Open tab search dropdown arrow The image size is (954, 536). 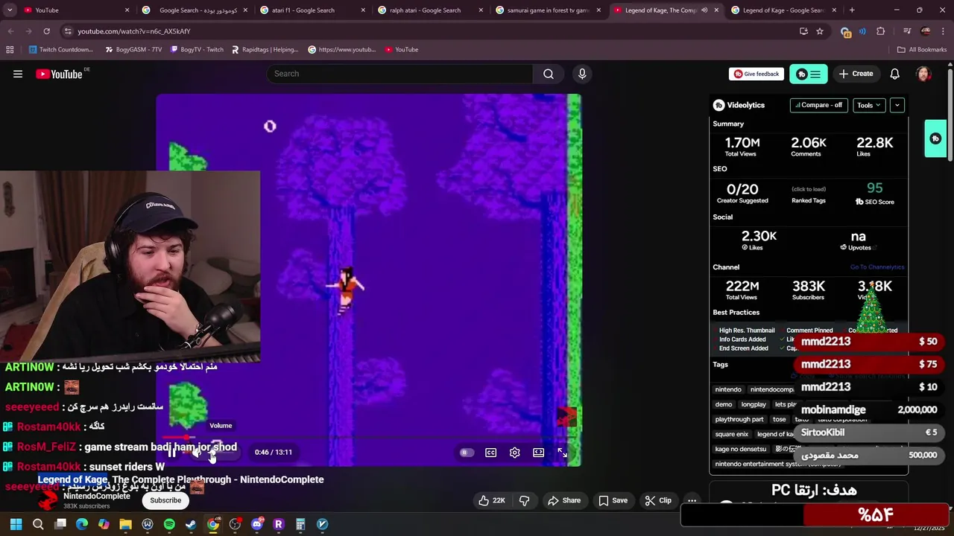[10, 10]
